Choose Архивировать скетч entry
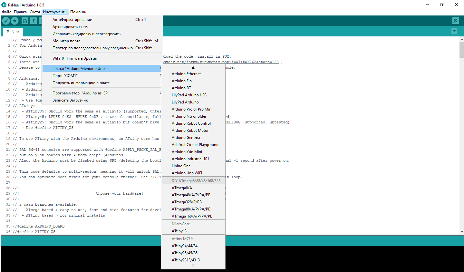The width and height of the screenshot is (464, 272). (102, 27)
